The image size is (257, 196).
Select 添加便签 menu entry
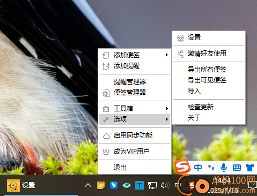pos(135,55)
